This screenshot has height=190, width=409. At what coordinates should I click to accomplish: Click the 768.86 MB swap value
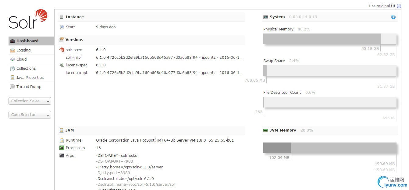255,80
